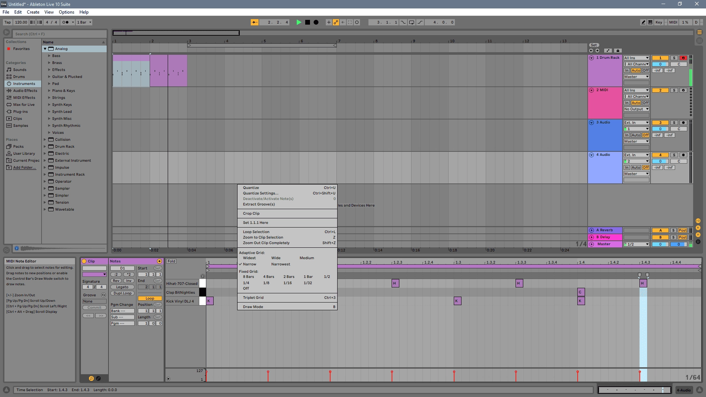Image resolution: width=706 pixels, height=397 pixels.
Task: Click track 1 Drum Rack volume slider
Action: (x=660, y=64)
